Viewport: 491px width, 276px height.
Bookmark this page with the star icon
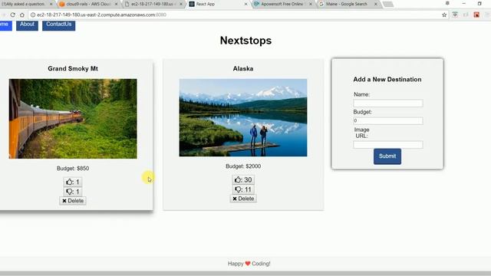pos(444,15)
